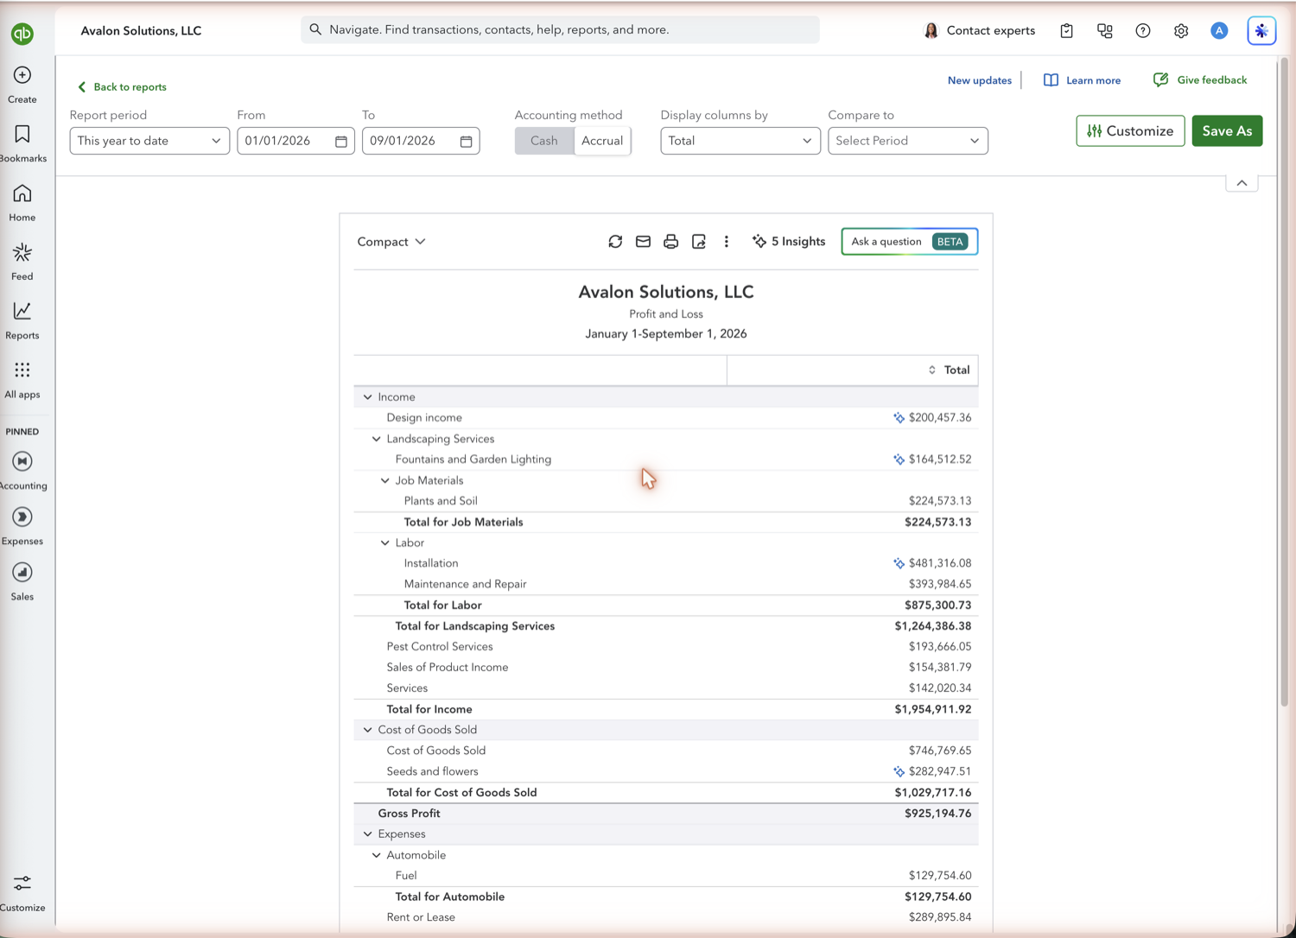
Task: Collapse the Cost of Goods Sold section
Action: 368,730
